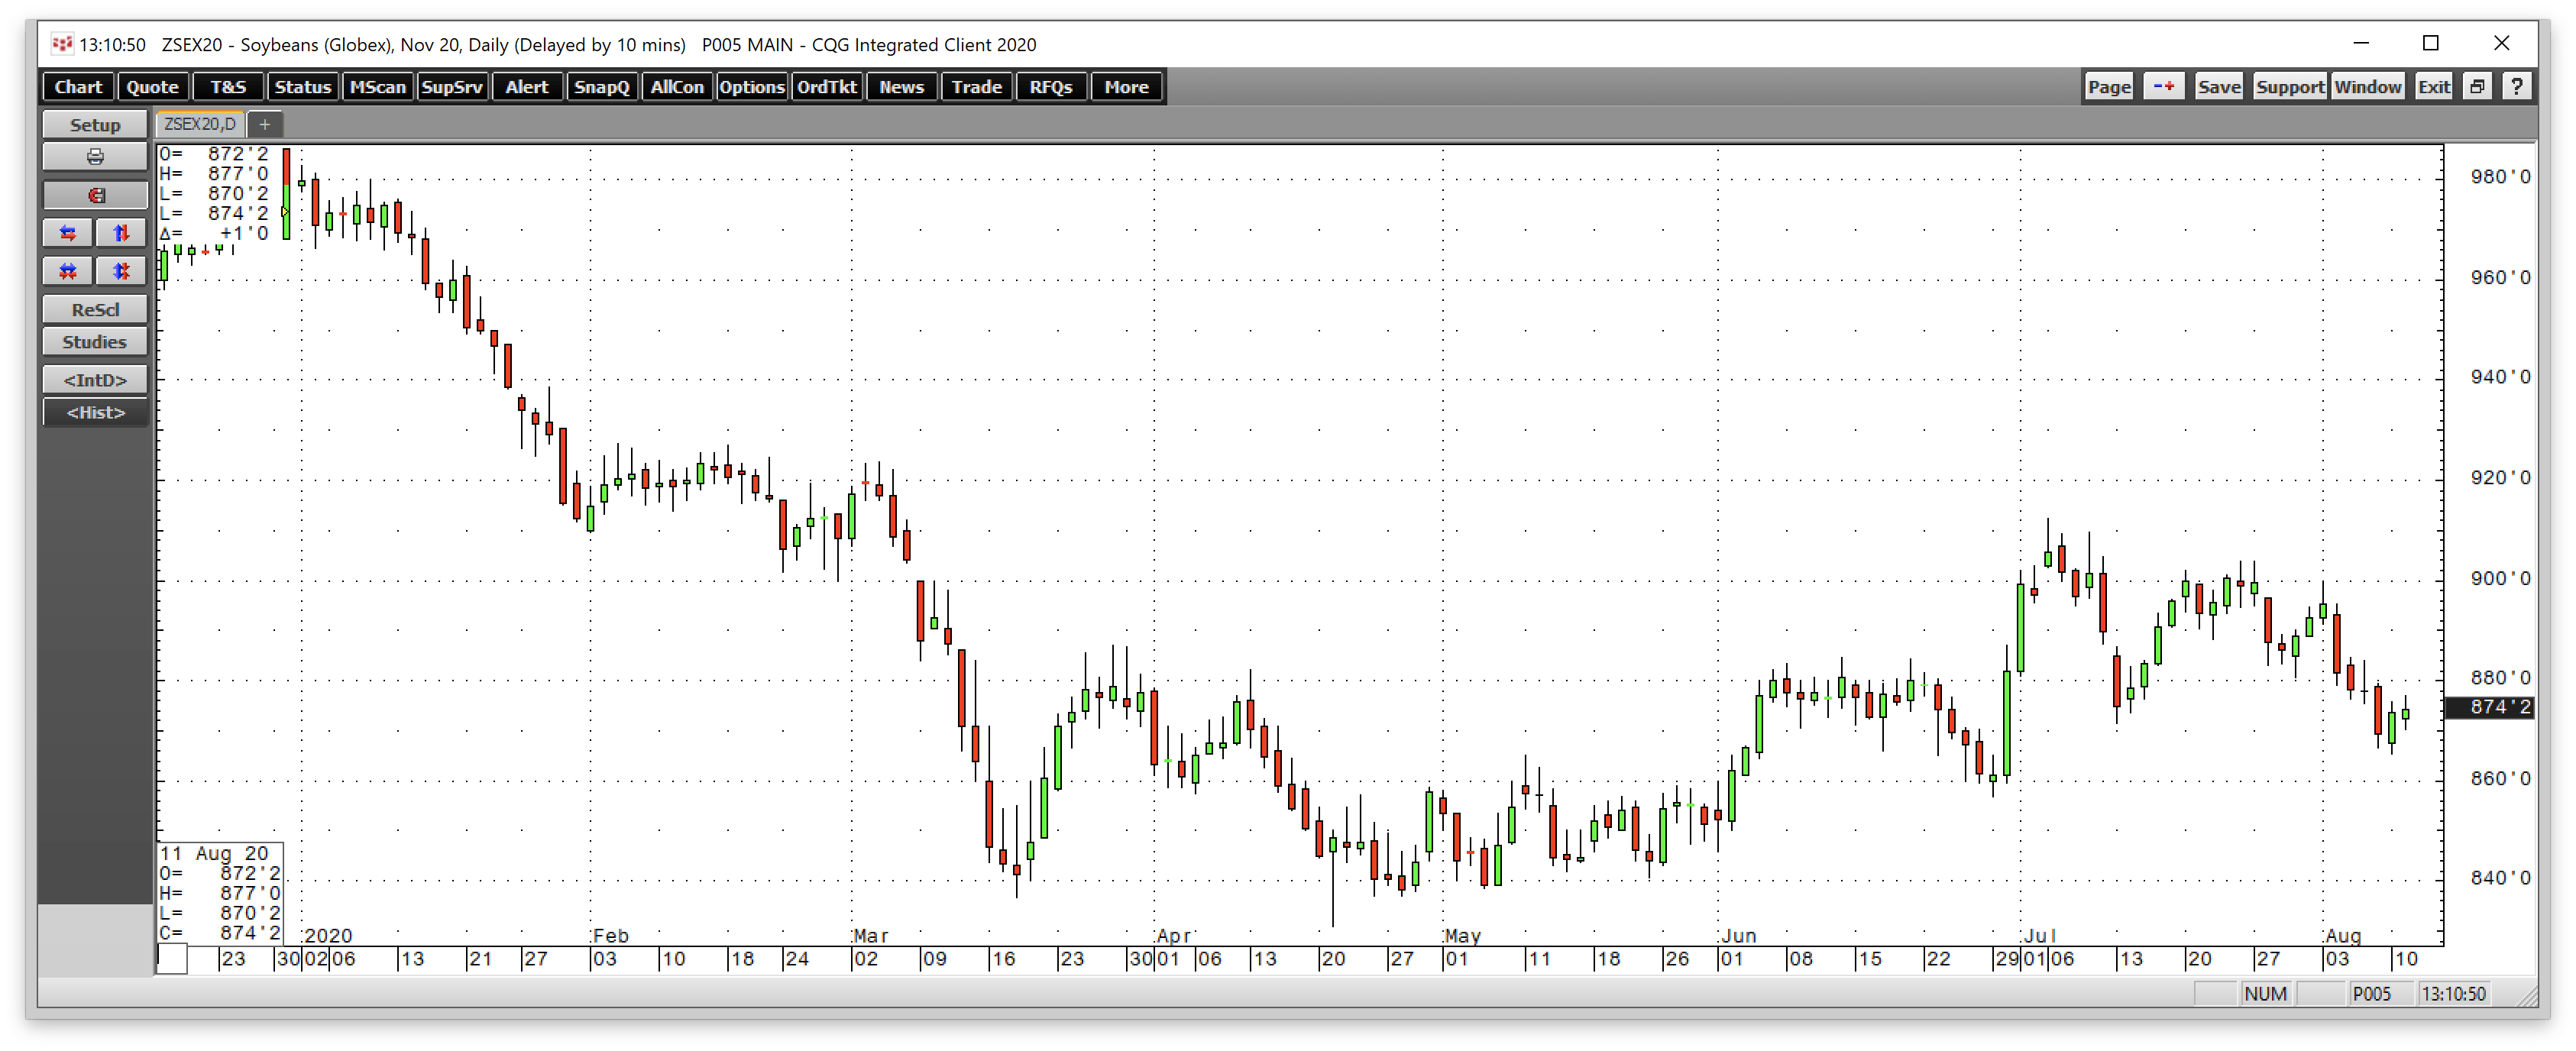Open the Page menu button

coord(2109,87)
